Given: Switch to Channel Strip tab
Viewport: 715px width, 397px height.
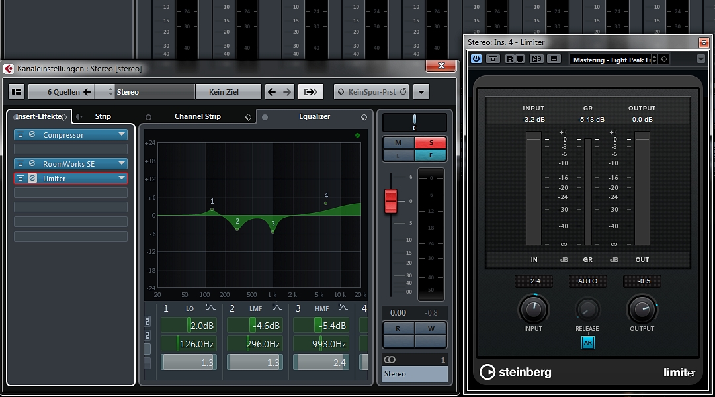Looking at the screenshot, I should point(198,116).
